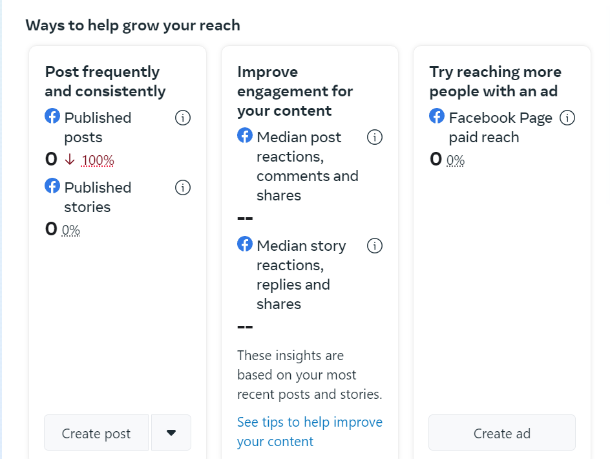Select the Improve engagement for your content heading
610x459 pixels.
[295, 91]
